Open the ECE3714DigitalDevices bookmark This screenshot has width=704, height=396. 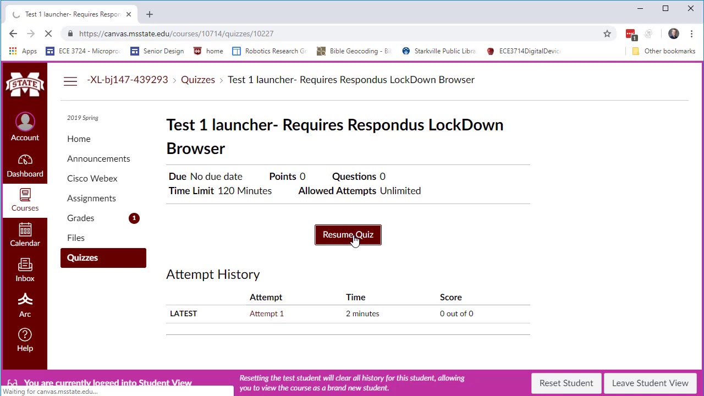pos(524,51)
